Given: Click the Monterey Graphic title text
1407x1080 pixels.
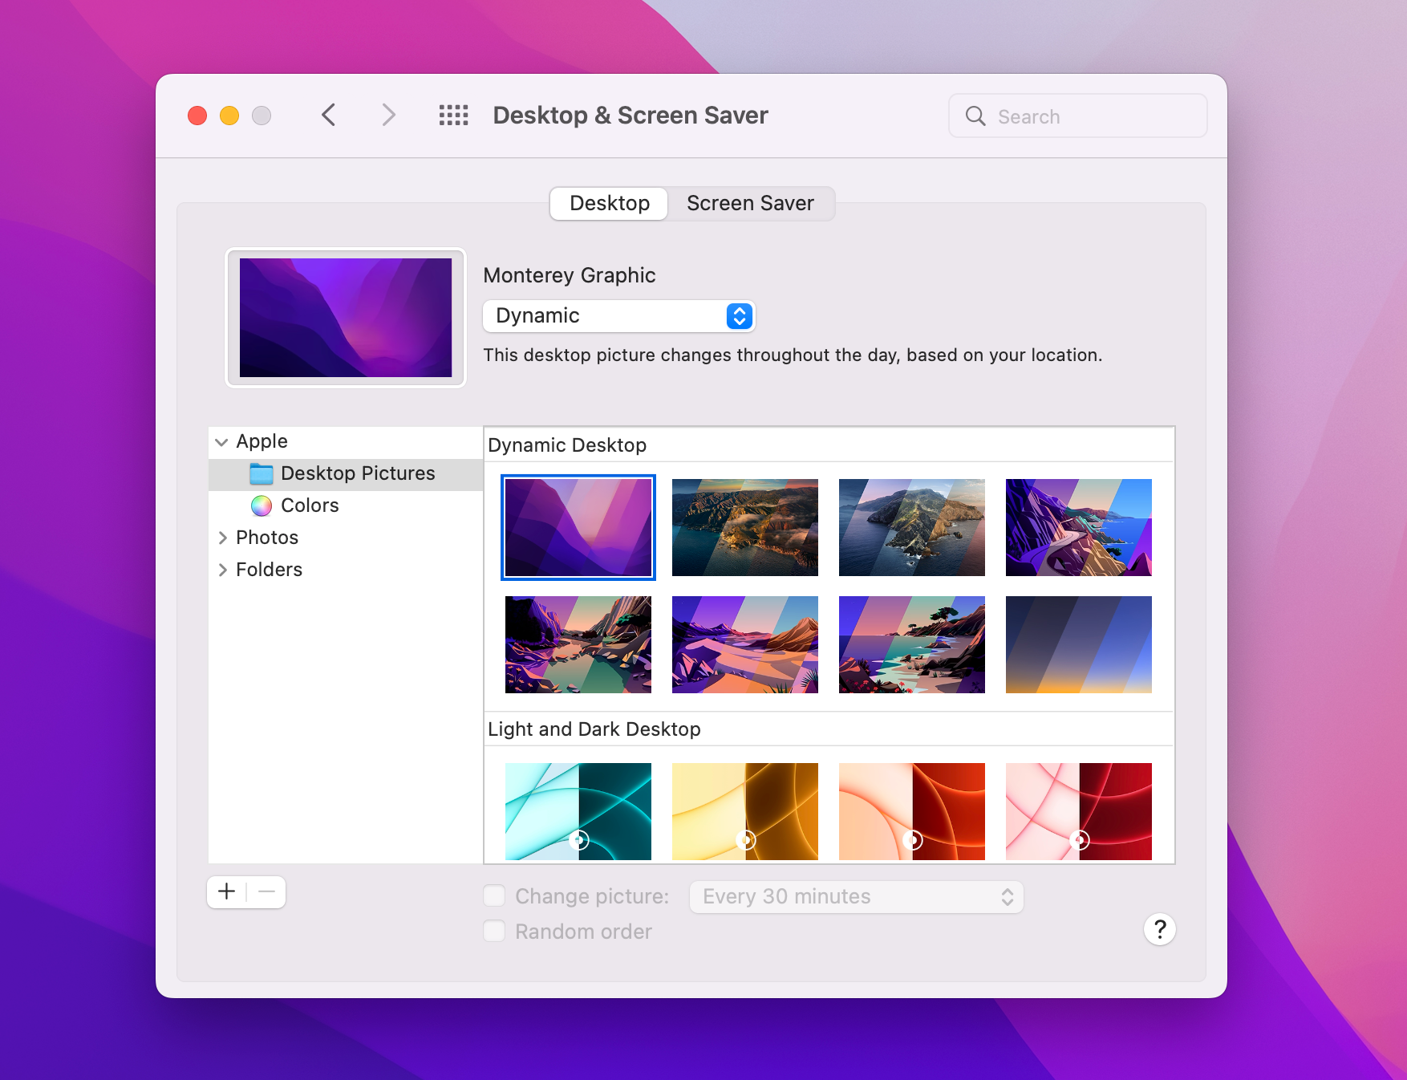Looking at the screenshot, I should pos(570,275).
